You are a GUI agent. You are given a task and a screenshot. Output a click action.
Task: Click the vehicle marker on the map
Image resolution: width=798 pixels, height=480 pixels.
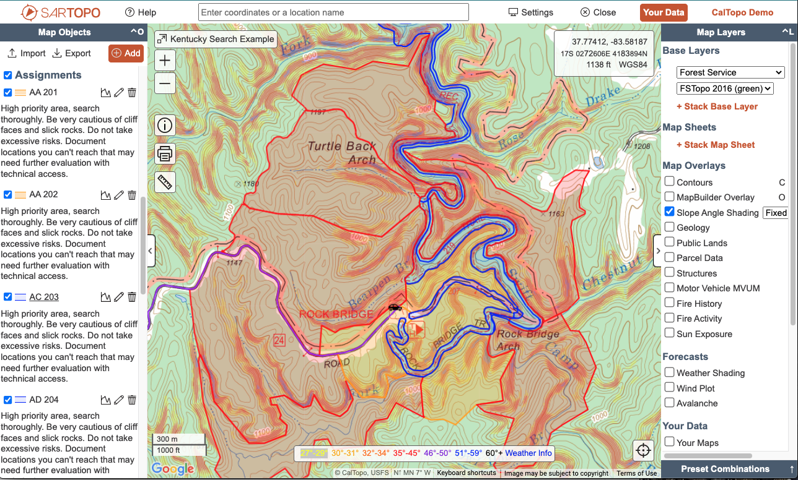pyautogui.click(x=395, y=307)
